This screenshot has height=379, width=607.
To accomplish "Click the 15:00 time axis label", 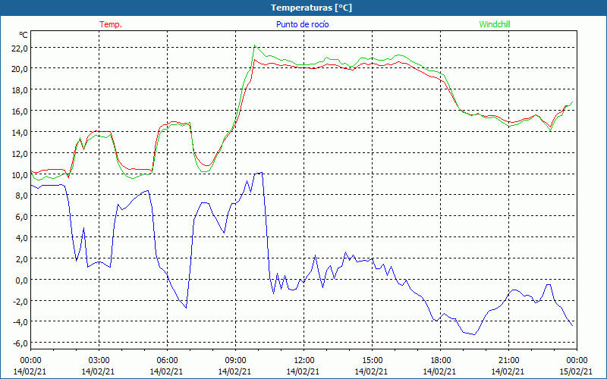I will tap(372, 361).
